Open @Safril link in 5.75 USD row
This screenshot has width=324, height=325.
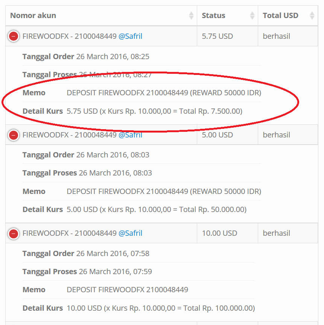click(x=130, y=36)
